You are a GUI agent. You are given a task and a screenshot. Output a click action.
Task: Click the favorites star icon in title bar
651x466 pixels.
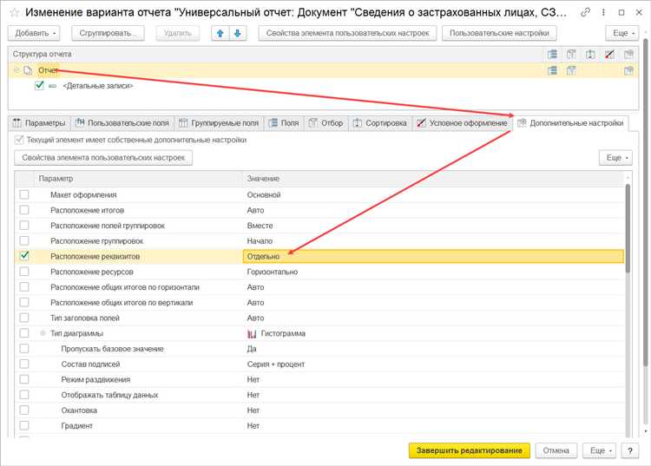[x=14, y=13]
